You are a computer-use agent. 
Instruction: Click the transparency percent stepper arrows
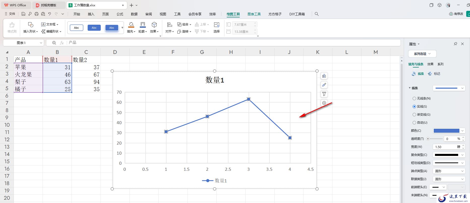(x=463, y=139)
